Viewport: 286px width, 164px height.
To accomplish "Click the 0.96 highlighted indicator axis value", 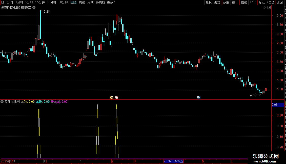I will click(278, 105).
